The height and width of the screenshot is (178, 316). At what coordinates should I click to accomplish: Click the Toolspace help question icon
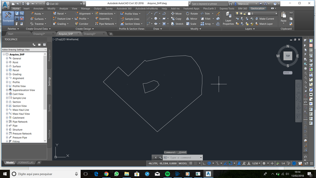tap(44, 45)
